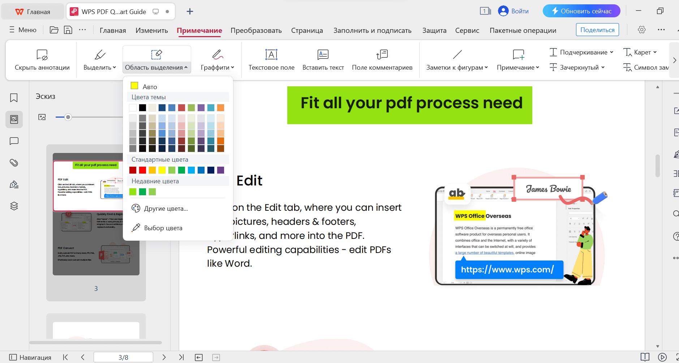The image size is (679, 363).
Task: Select the Insert text (Вставить текст) tool
Action: pos(323,60)
